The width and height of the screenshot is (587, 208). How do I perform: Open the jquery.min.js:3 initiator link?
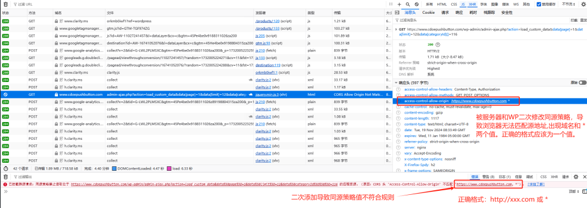[x=267, y=95]
